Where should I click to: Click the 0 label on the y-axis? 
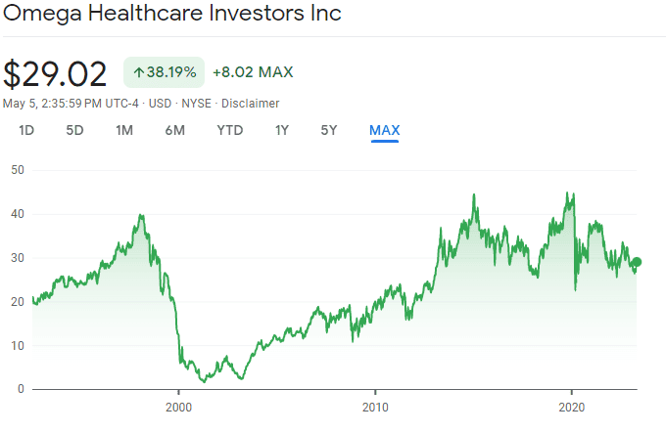(21, 389)
